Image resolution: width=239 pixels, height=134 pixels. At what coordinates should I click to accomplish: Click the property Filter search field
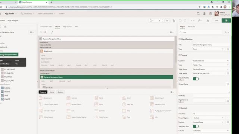point(201,32)
